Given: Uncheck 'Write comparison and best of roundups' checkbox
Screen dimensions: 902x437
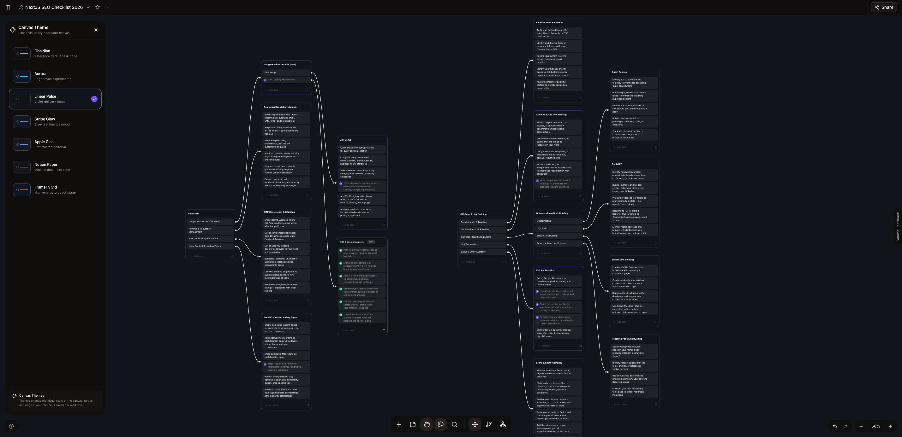Looking at the screenshot, I should click(537, 181).
